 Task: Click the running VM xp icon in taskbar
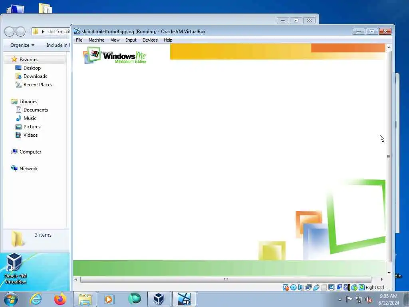[184, 299]
